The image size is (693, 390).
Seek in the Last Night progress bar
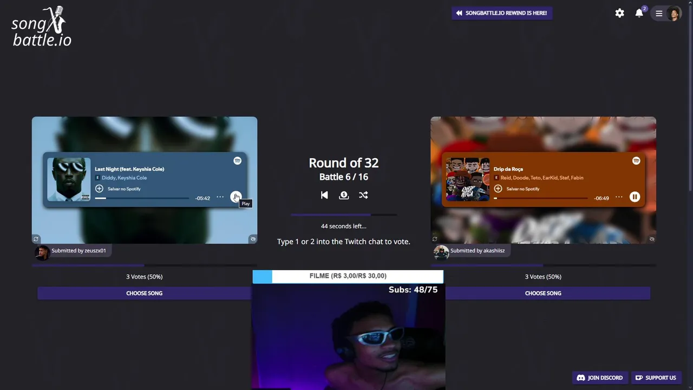[142, 198]
